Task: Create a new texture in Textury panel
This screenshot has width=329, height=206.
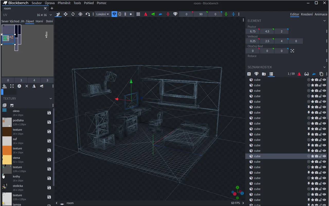Action: pyautogui.click(x=4, y=105)
